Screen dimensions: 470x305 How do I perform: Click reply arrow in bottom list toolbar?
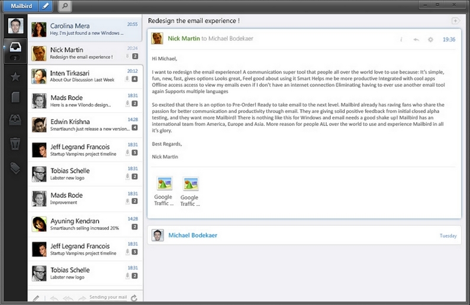tap(54, 298)
